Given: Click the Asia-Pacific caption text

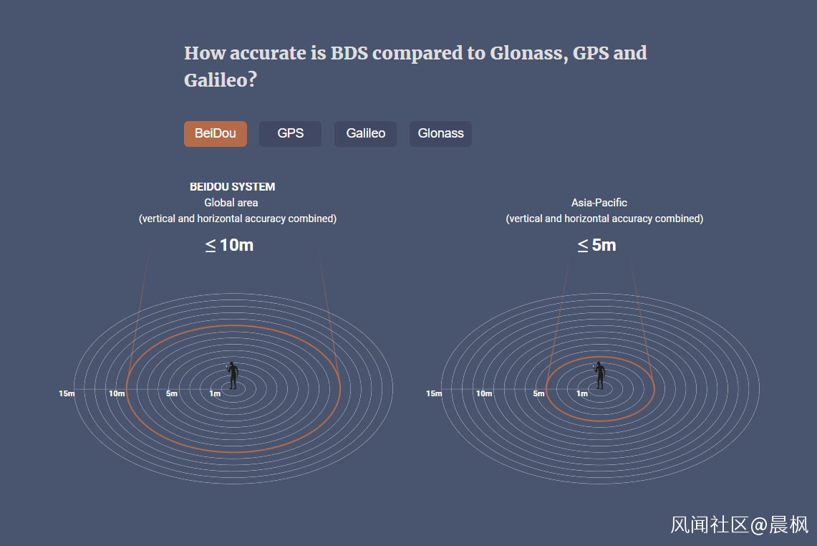Looking at the screenshot, I should pos(599,203).
